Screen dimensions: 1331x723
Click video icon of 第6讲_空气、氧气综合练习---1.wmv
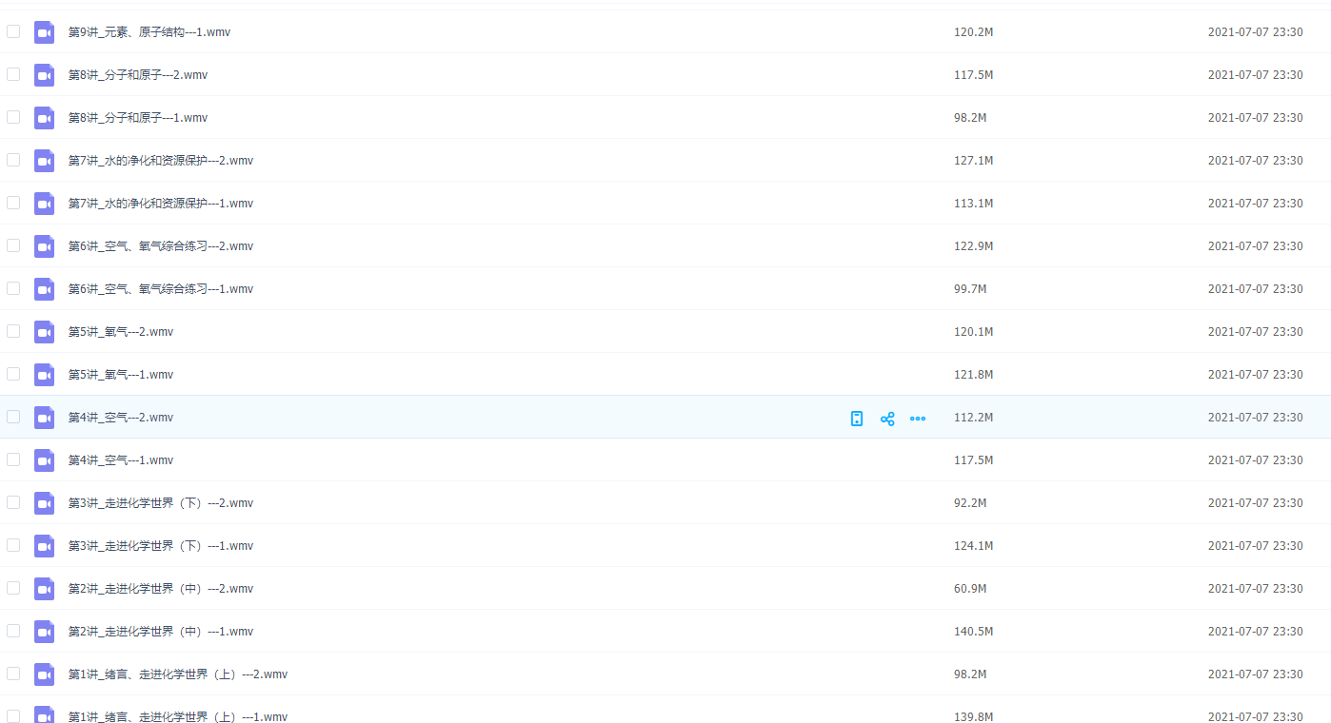tap(45, 289)
